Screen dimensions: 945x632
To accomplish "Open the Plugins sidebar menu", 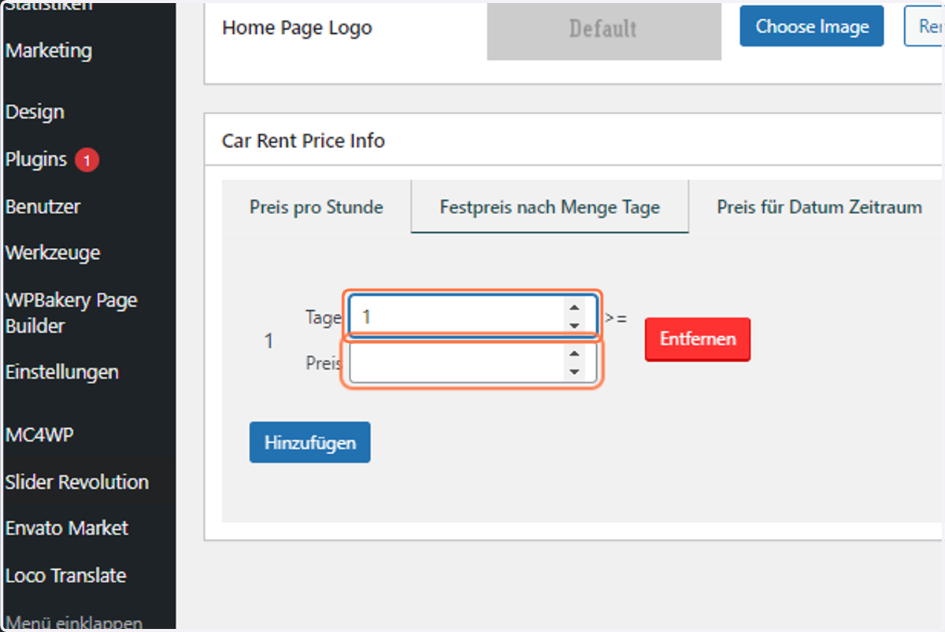I will pyautogui.click(x=36, y=159).
